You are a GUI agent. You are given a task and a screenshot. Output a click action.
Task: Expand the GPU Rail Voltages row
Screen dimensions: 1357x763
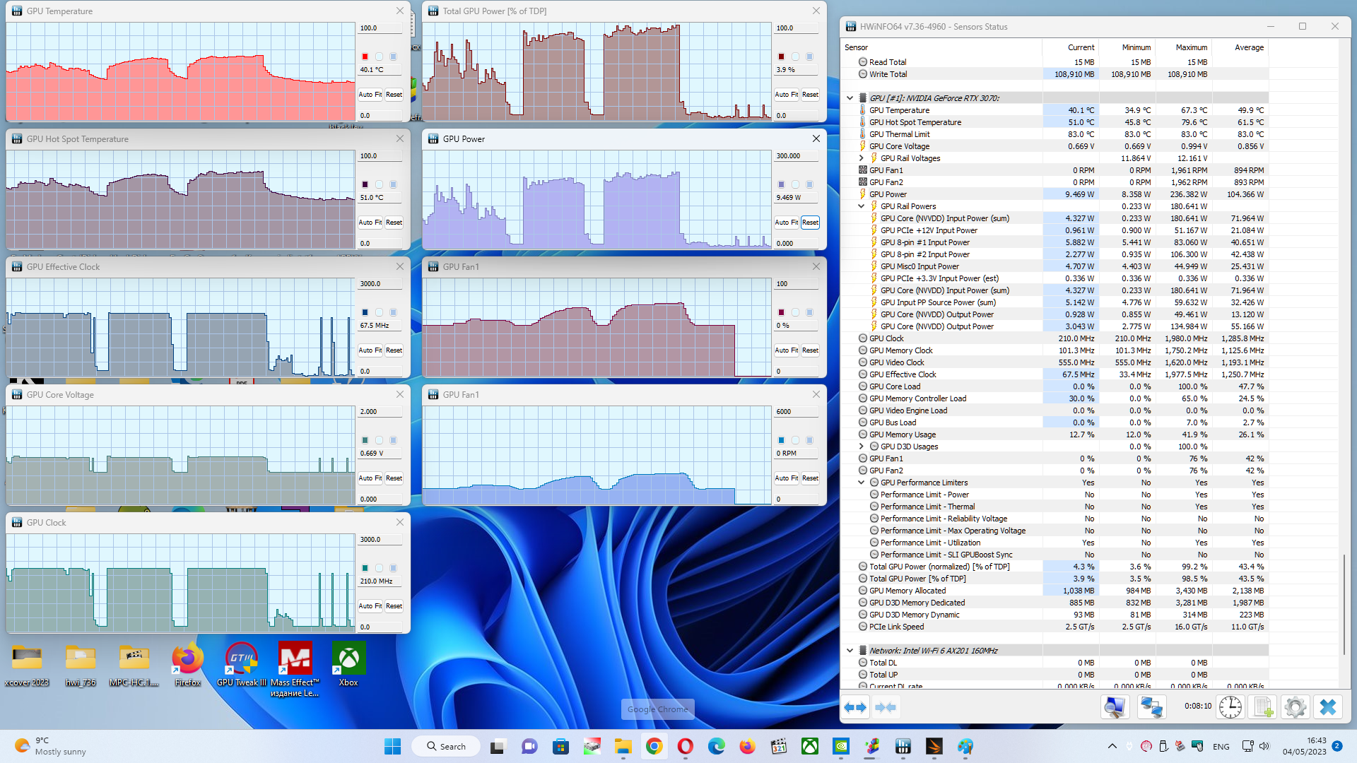(x=862, y=158)
